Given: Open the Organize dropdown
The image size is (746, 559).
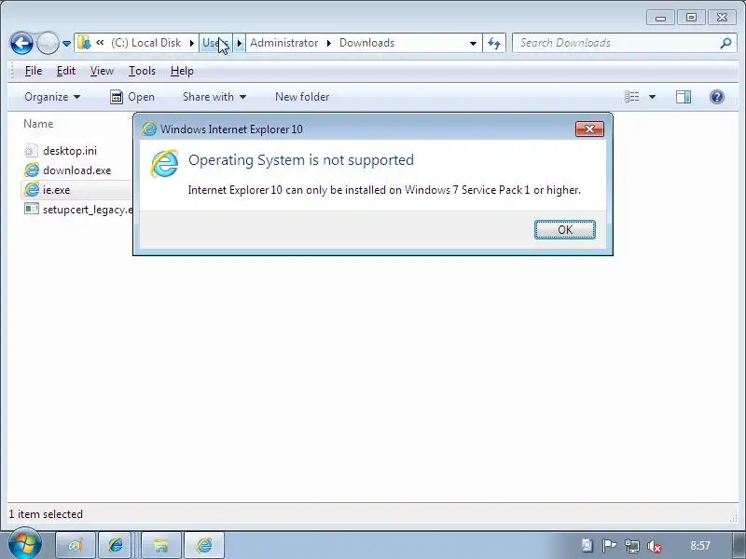Looking at the screenshot, I should [x=52, y=97].
